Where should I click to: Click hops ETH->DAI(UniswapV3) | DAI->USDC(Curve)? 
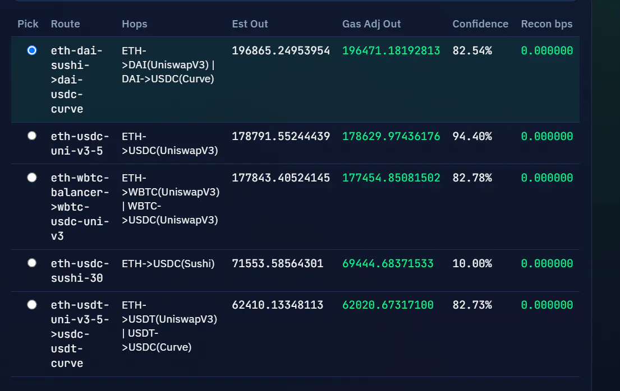pyautogui.click(x=168, y=65)
